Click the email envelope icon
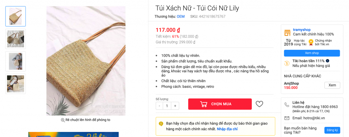The height and width of the screenshot is (137, 349). click(287, 118)
